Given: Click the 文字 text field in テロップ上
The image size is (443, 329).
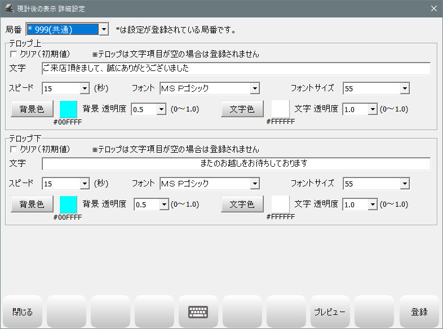Looking at the screenshot, I should 236,69.
